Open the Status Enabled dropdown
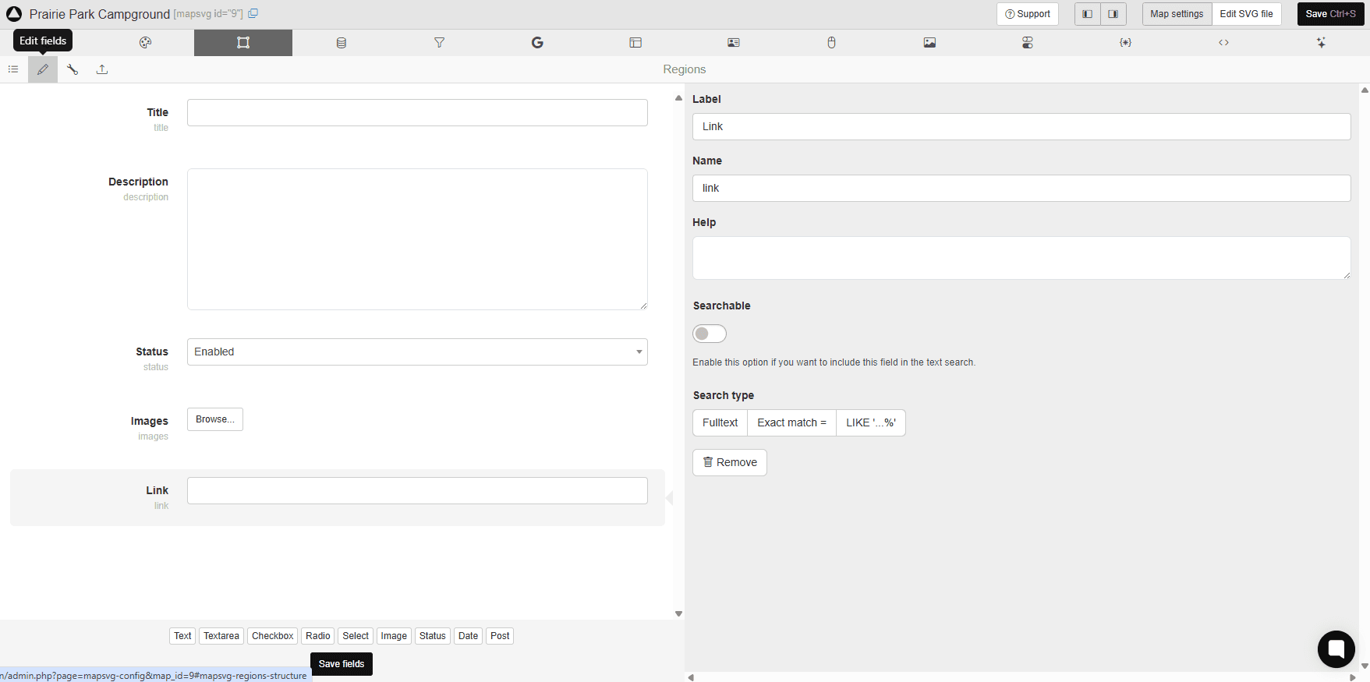The image size is (1370, 682). pyautogui.click(x=417, y=352)
